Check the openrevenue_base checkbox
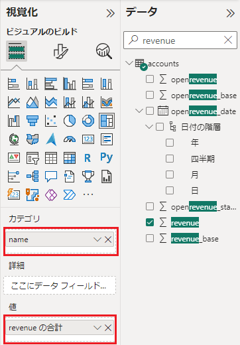This screenshot has width=240, height=345. click(150, 95)
